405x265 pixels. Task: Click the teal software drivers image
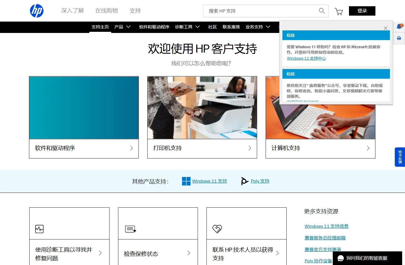(x=84, y=108)
